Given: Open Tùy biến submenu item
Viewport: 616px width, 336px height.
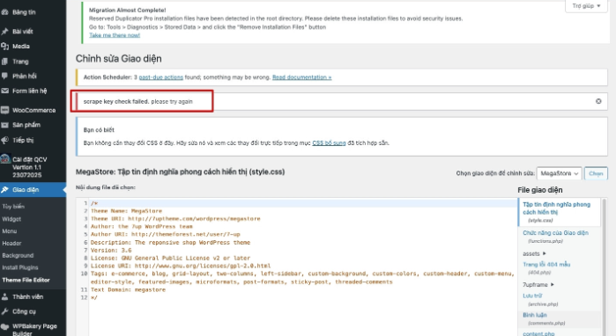Looking at the screenshot, I should pos(13,206).
